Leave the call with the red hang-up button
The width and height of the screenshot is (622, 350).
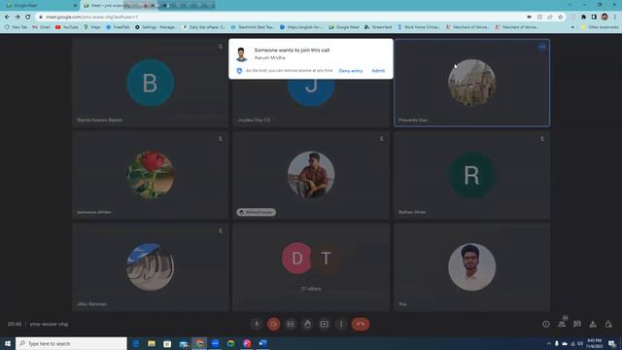[x=361, y=324]
